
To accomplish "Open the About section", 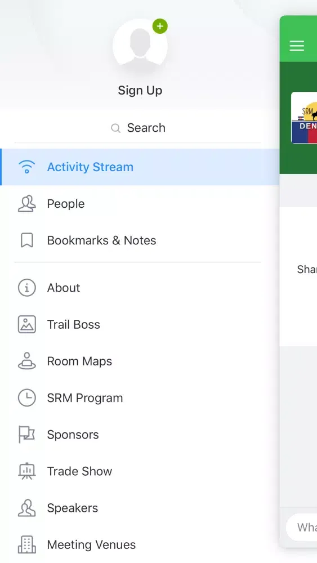I will (140, 288).
